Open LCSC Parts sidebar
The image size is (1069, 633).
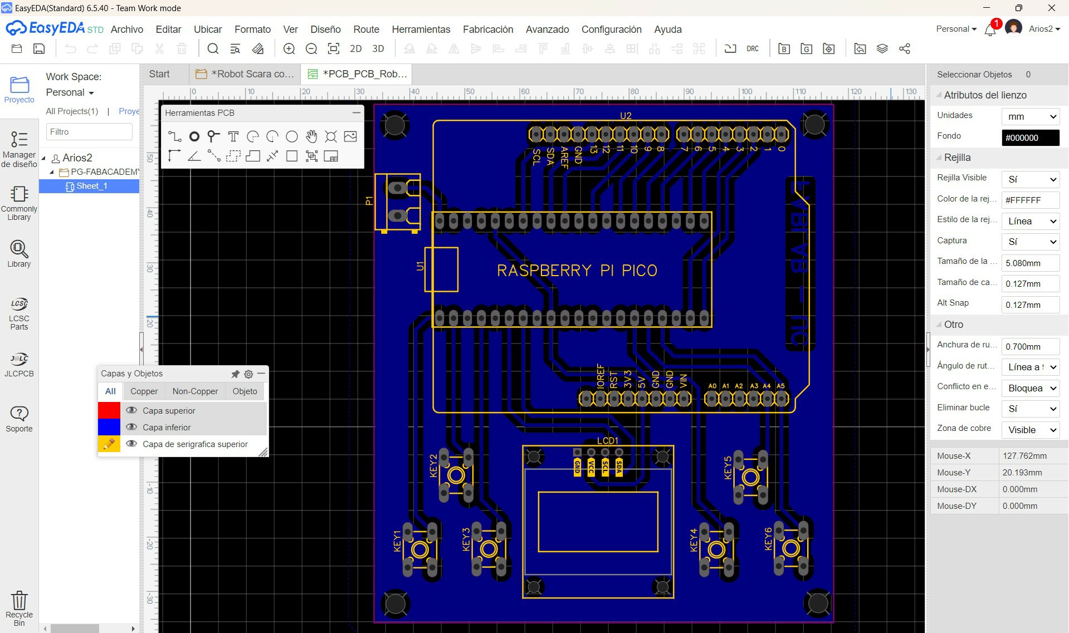pyautogui.click(x=19, y=313)
